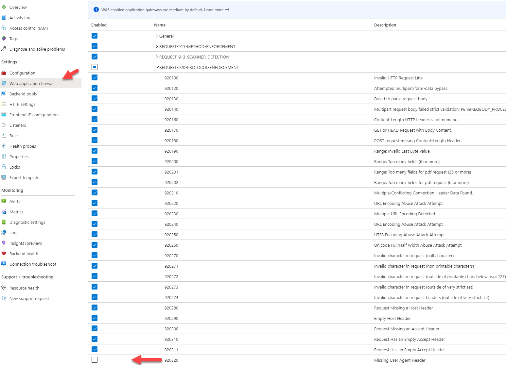The image size is (506, 365).
Task: Toggle the REQUEST-920-PROTOCOL-ENFORCEMENT group checkbox
Action: [x=95, y=67]
